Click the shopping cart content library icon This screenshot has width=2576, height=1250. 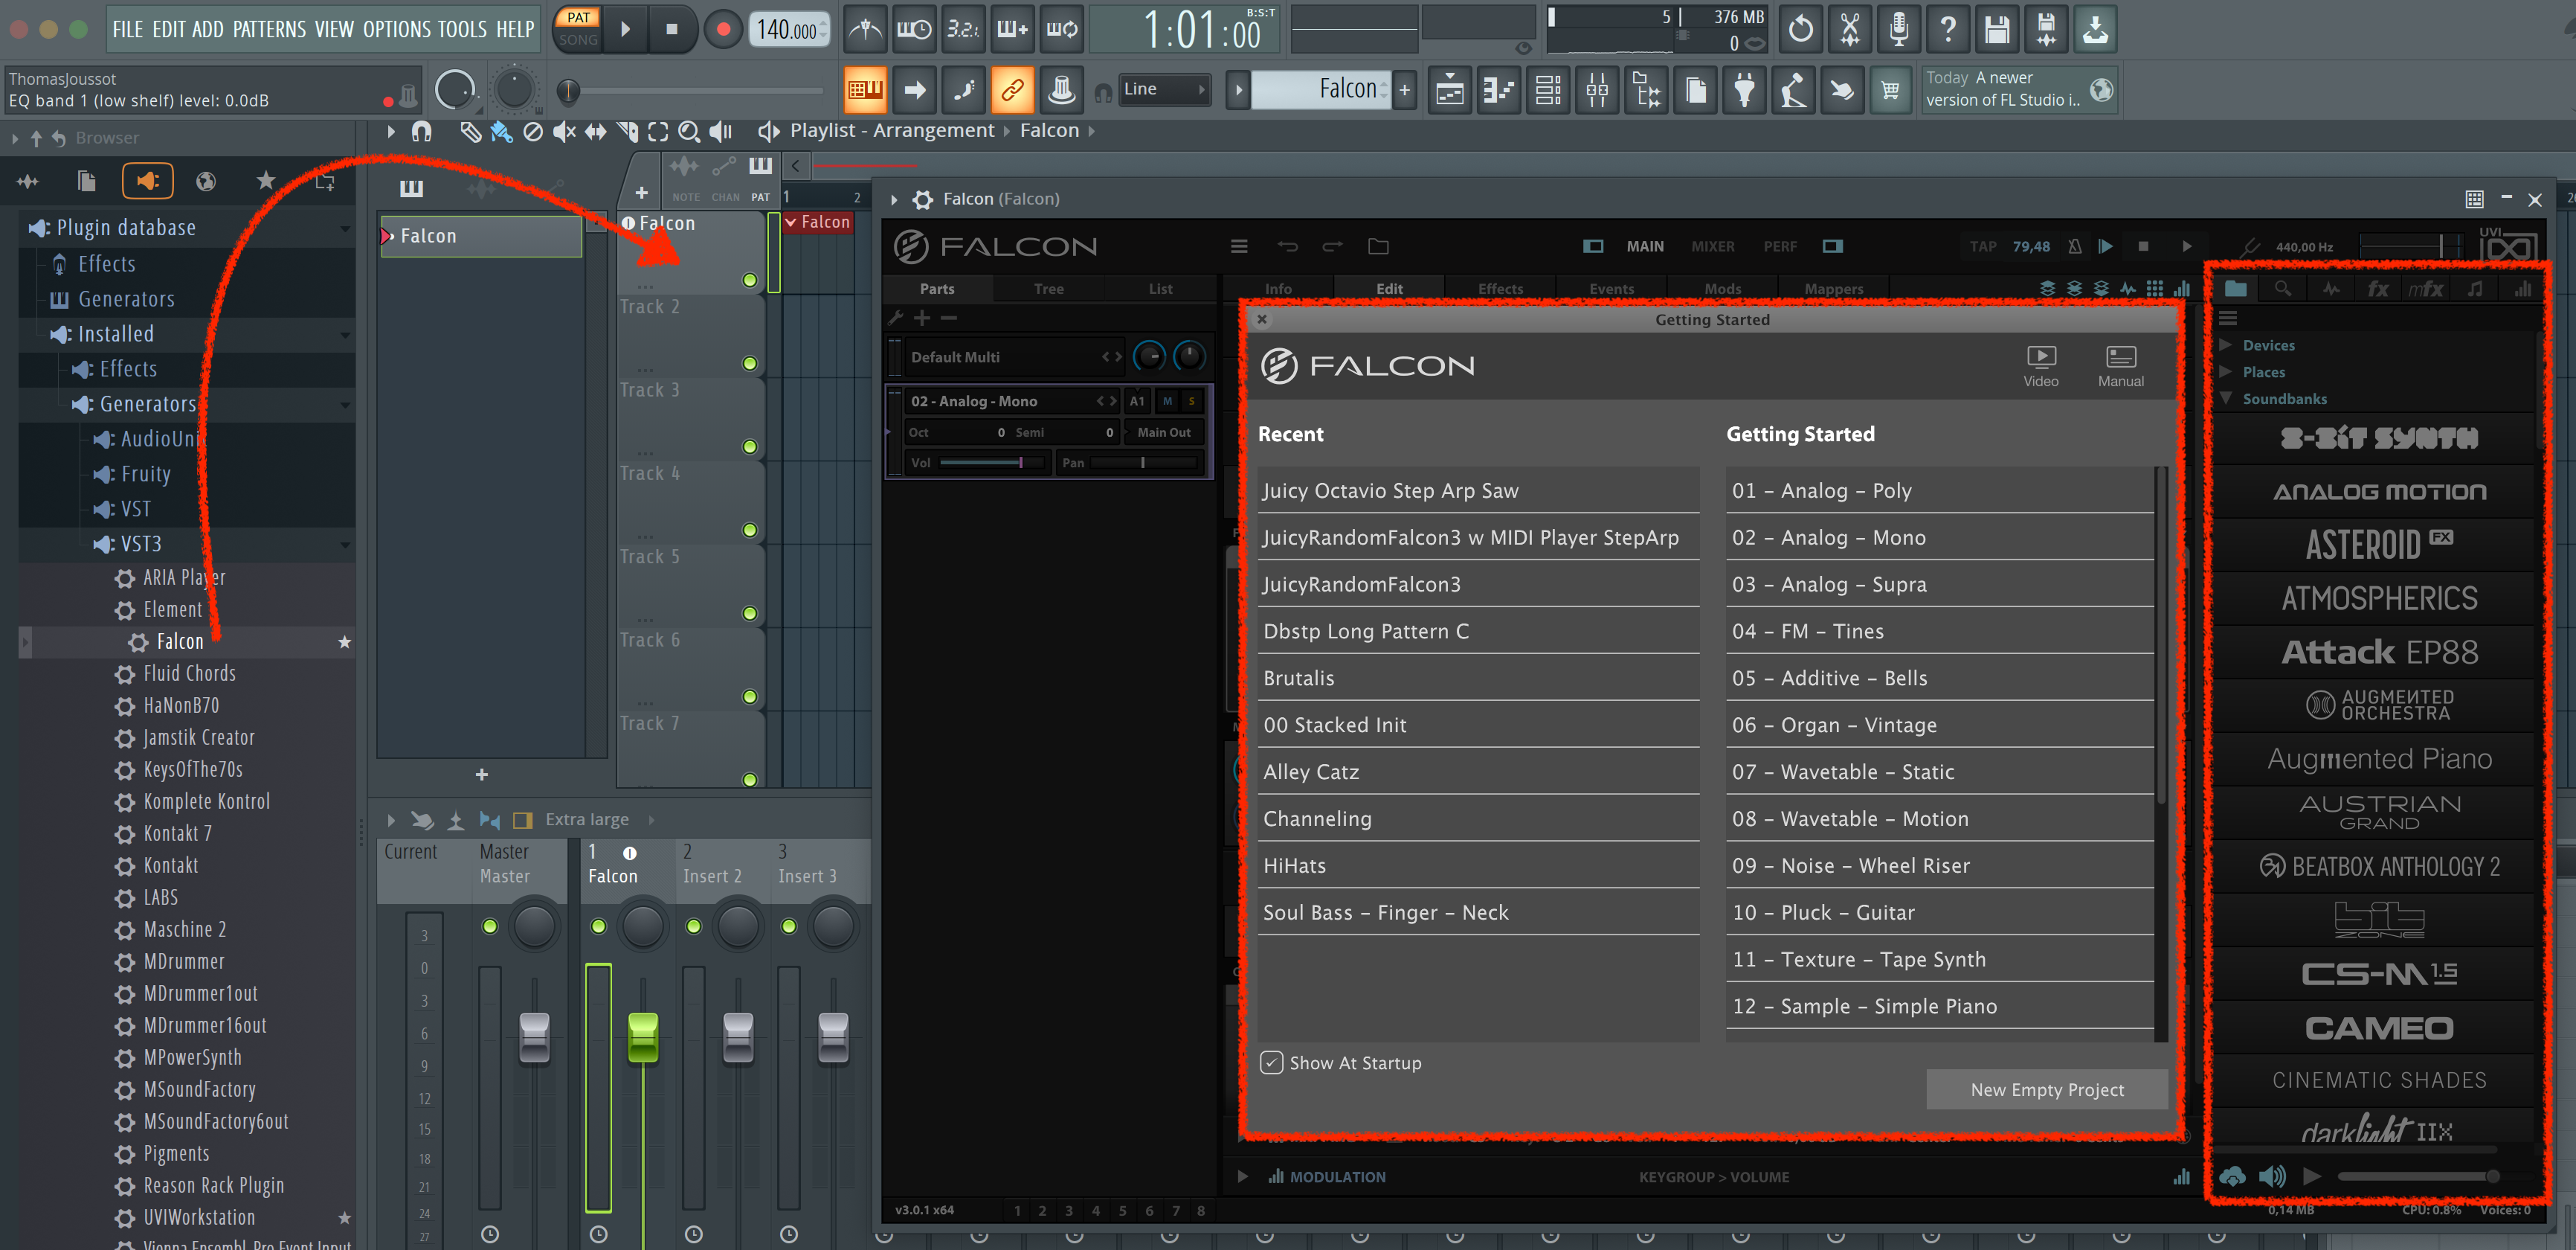coord(1890,91)
